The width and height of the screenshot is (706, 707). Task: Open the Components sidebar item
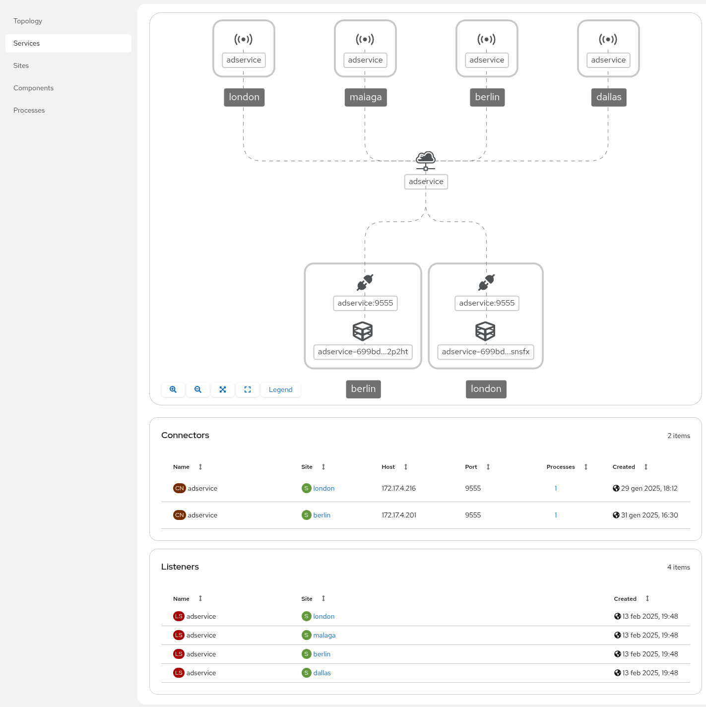(x=33, y=88)
